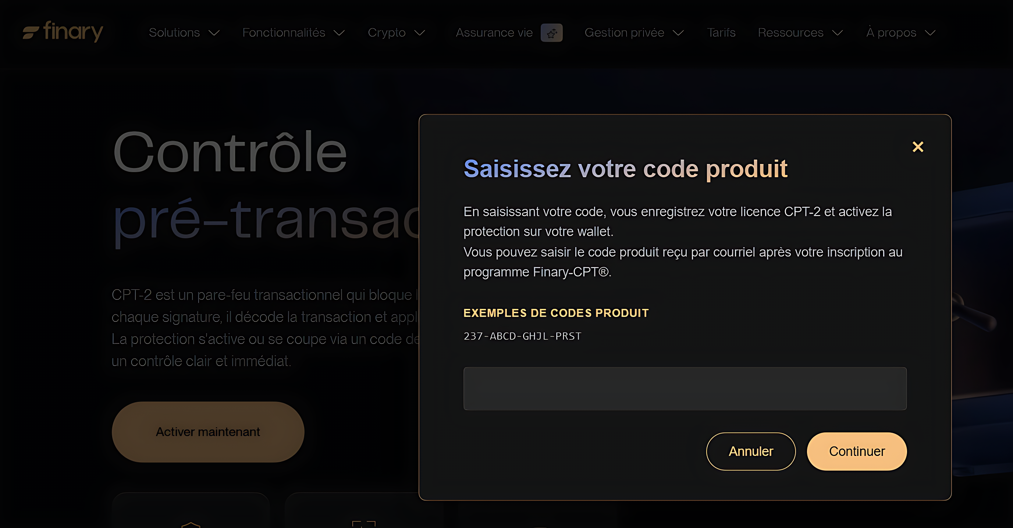Screen dimensions: 1013x528
Task: Expand the Fonctionnalités dropdown
Action: tap(340, 33)
